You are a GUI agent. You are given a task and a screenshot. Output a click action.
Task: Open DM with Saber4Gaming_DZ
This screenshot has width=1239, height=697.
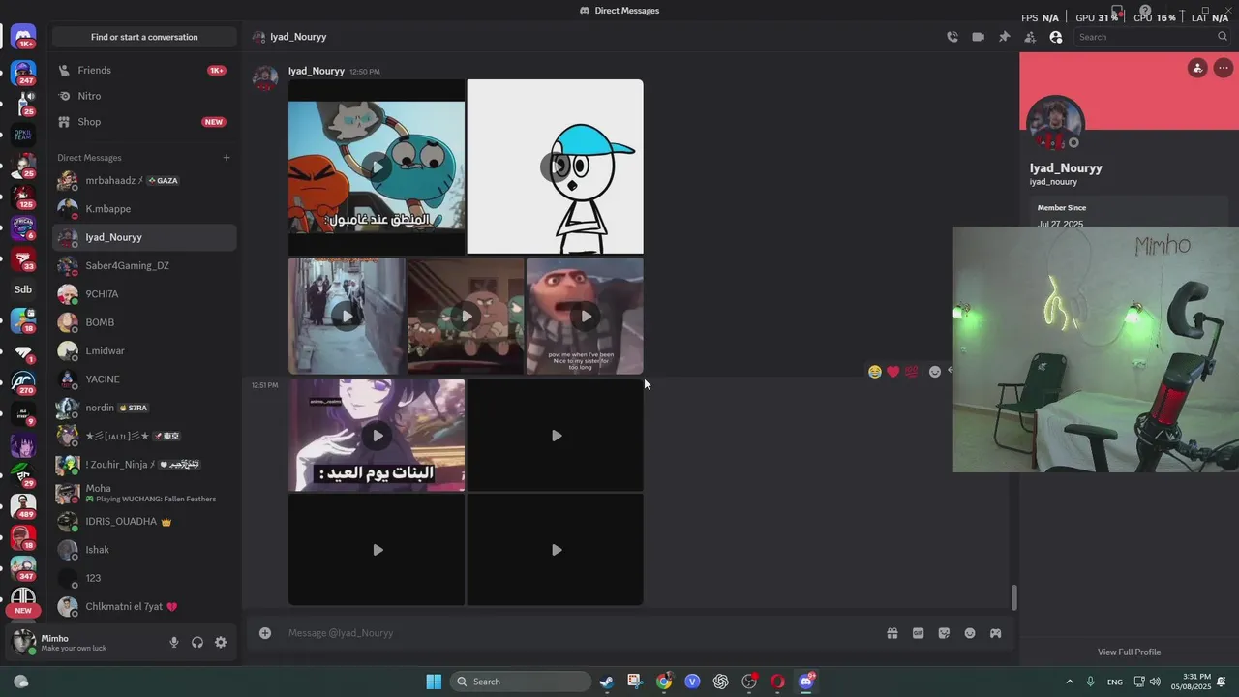pos(144,265)
